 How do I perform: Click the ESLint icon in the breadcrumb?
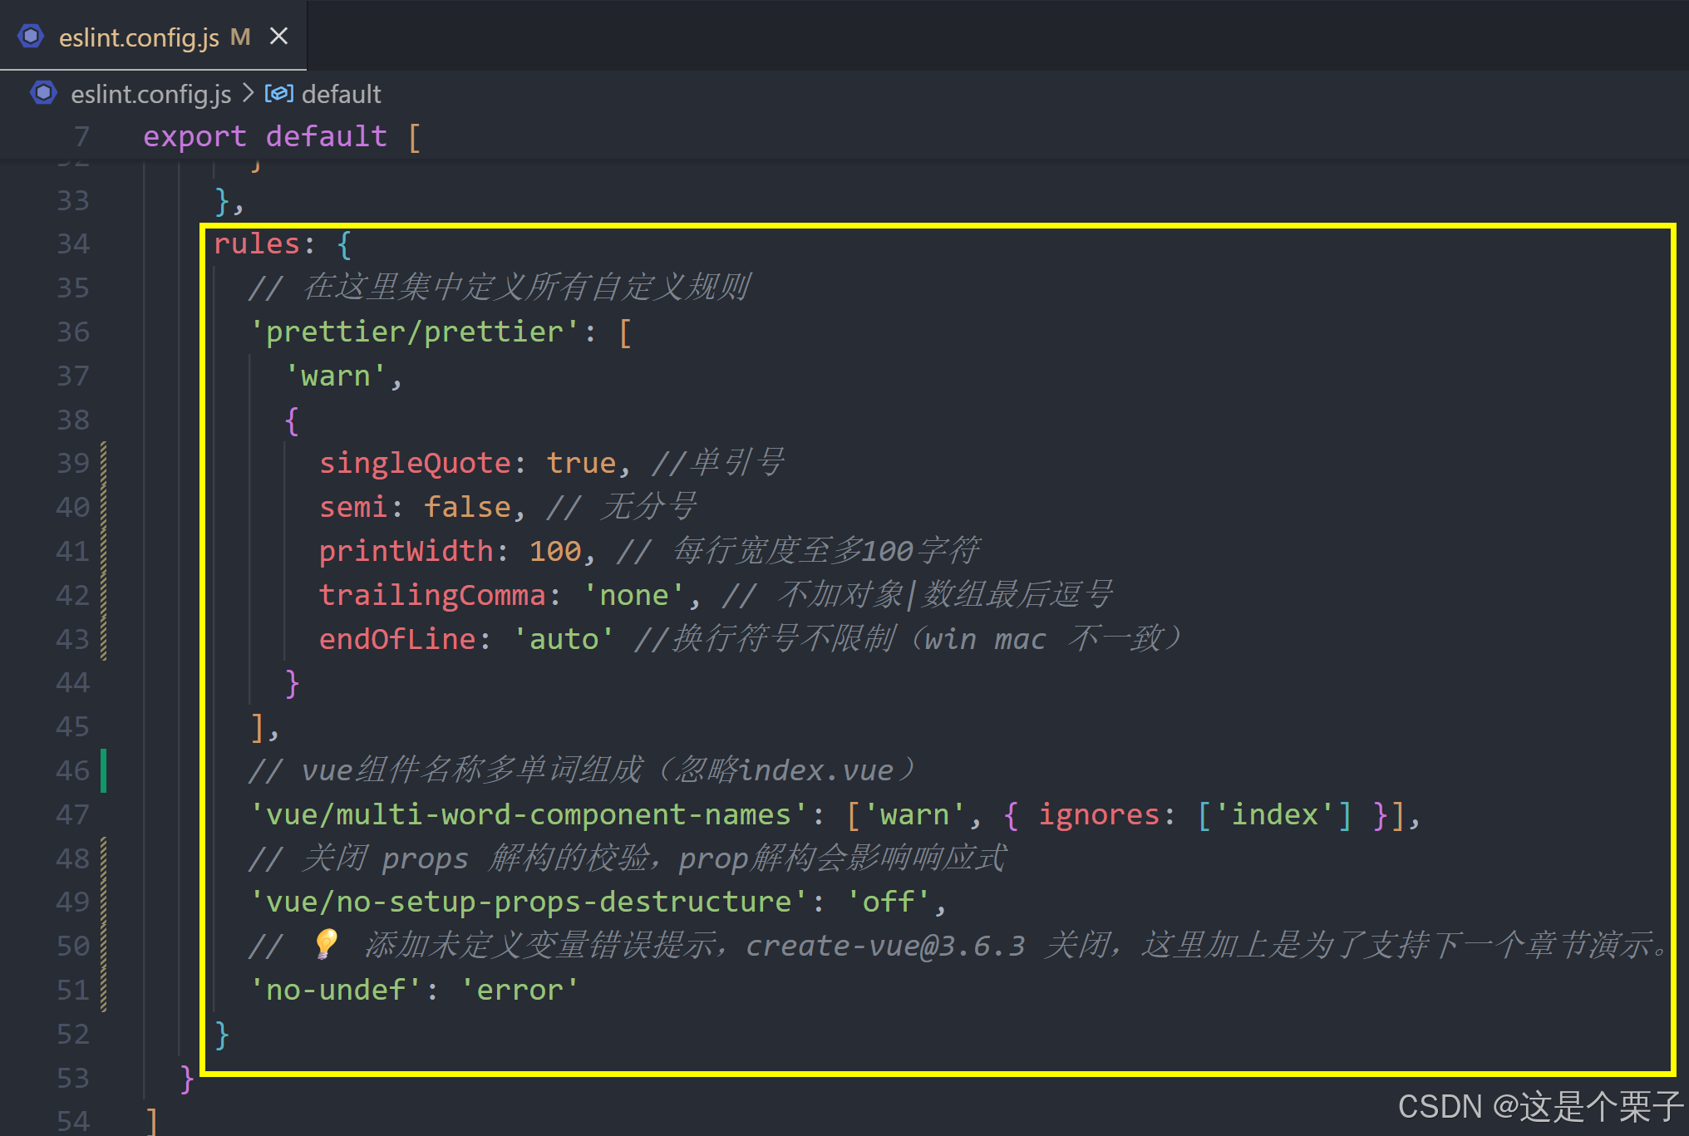[43, 93]
